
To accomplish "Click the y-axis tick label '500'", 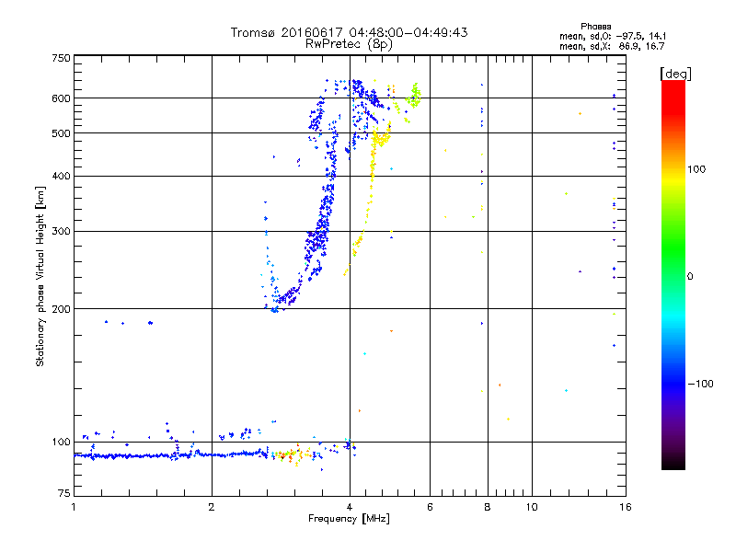I will [x=61, y=133].
